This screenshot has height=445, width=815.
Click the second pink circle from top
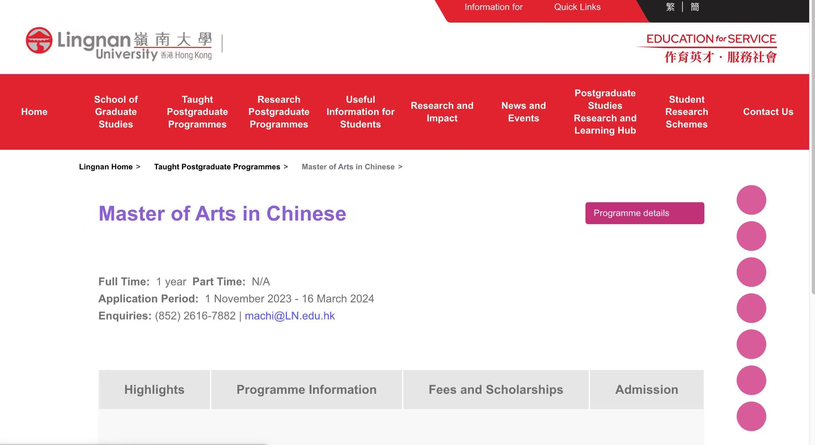click(751, 236)
